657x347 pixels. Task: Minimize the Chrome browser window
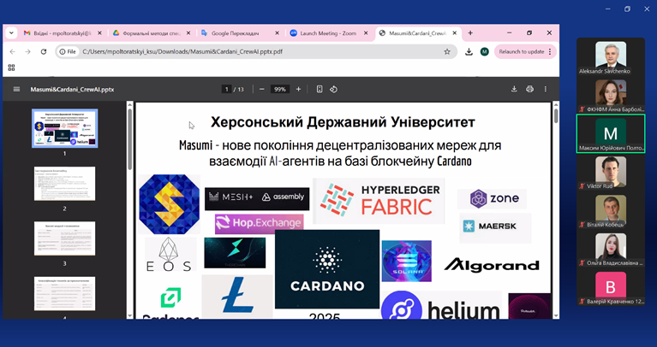(509, 33)
